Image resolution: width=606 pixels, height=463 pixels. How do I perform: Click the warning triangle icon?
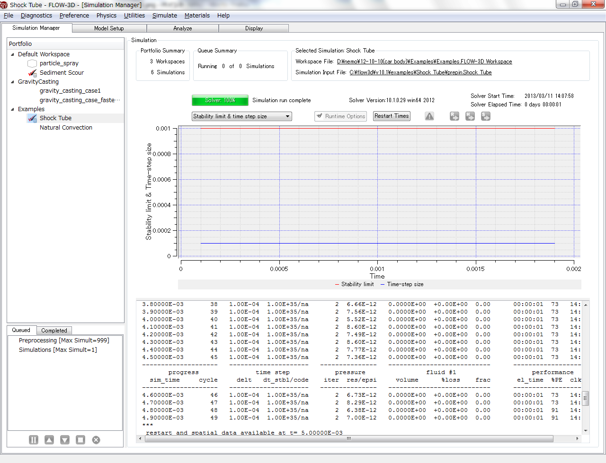click(x=429, y=116)
